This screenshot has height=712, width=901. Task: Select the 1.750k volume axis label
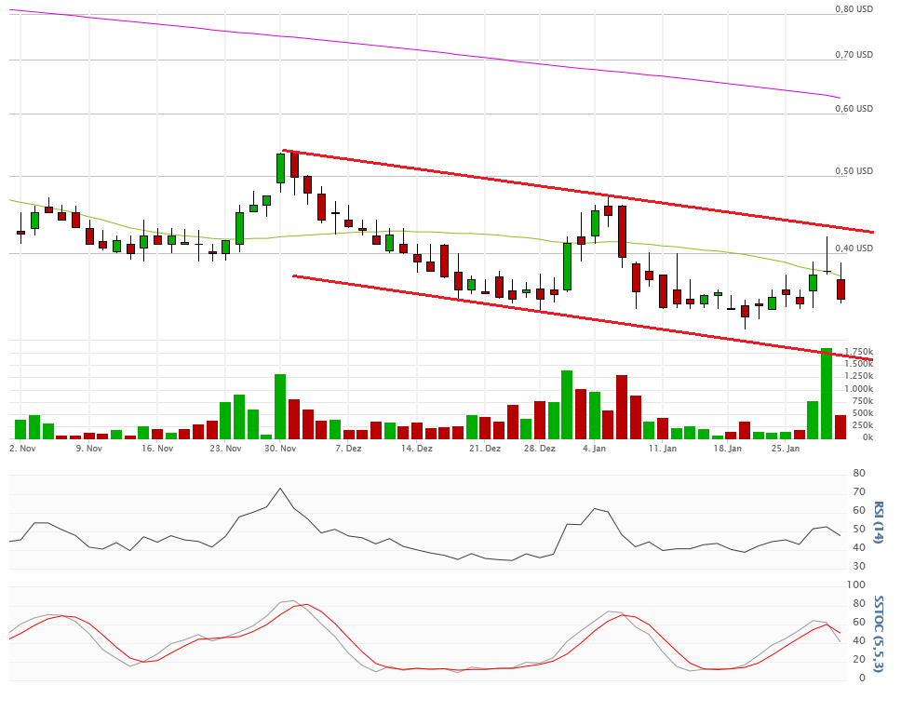click(x=858, y=352)
